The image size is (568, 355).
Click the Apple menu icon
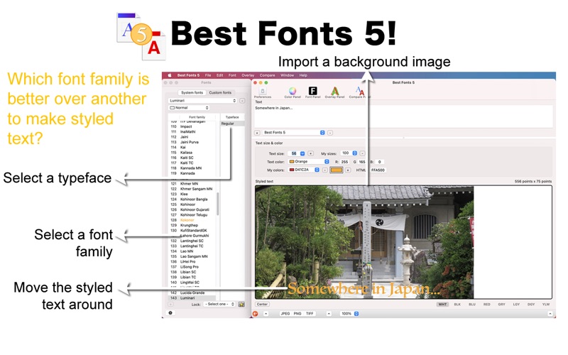tap(169, 75)
